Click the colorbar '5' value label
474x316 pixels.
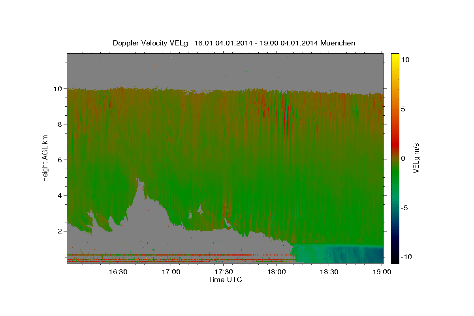[403, 109]
